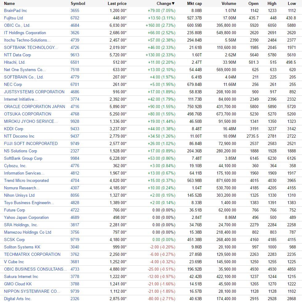Image resolution: width=302 pixels, height=302 pixels.
Task: Click symbol 9984 for SoftBank Group
Action: pyautogui.click(x=75, y=158)
